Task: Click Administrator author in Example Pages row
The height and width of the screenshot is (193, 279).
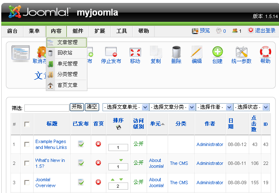Action: point(210,144)
